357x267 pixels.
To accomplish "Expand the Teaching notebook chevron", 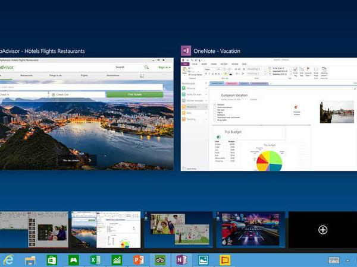I will coord(206,119).
